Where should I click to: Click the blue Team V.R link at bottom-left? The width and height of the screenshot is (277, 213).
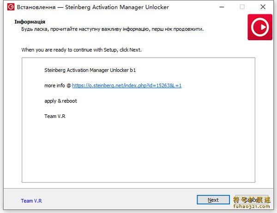coord(31,201)
